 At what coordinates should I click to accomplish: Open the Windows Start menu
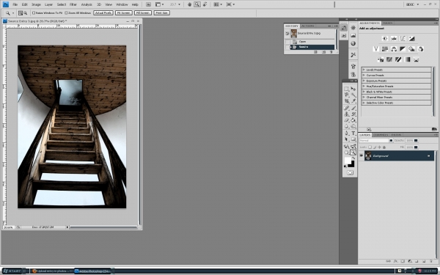13,271
